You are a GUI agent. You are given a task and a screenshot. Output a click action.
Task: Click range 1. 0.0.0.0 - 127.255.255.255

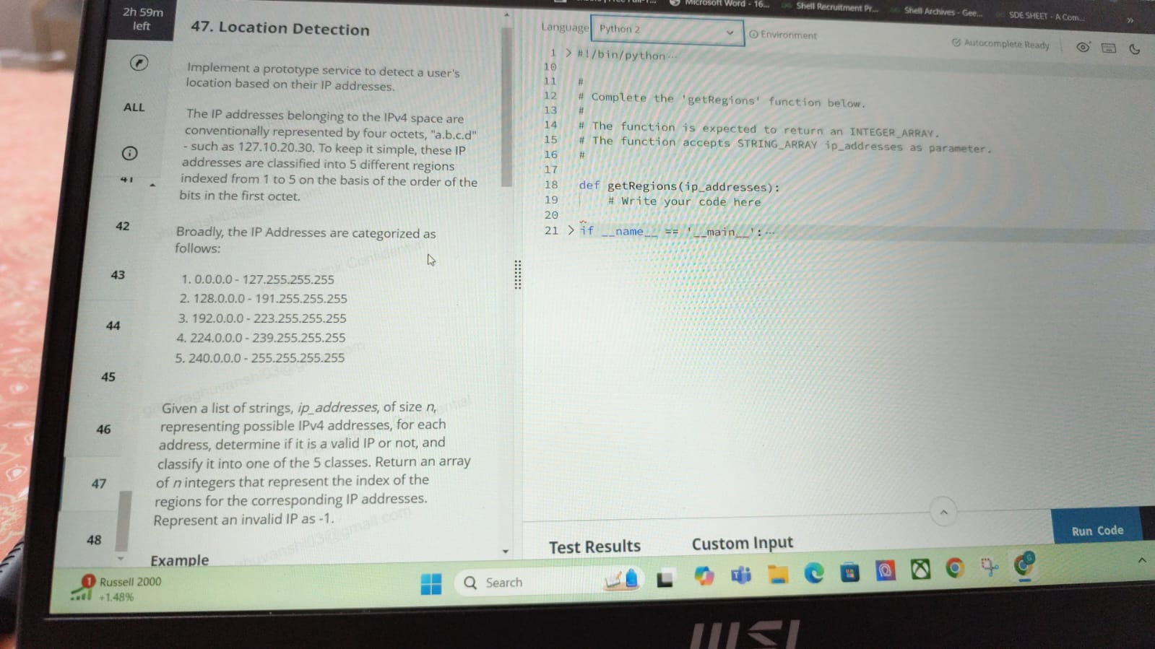(258, 279)
